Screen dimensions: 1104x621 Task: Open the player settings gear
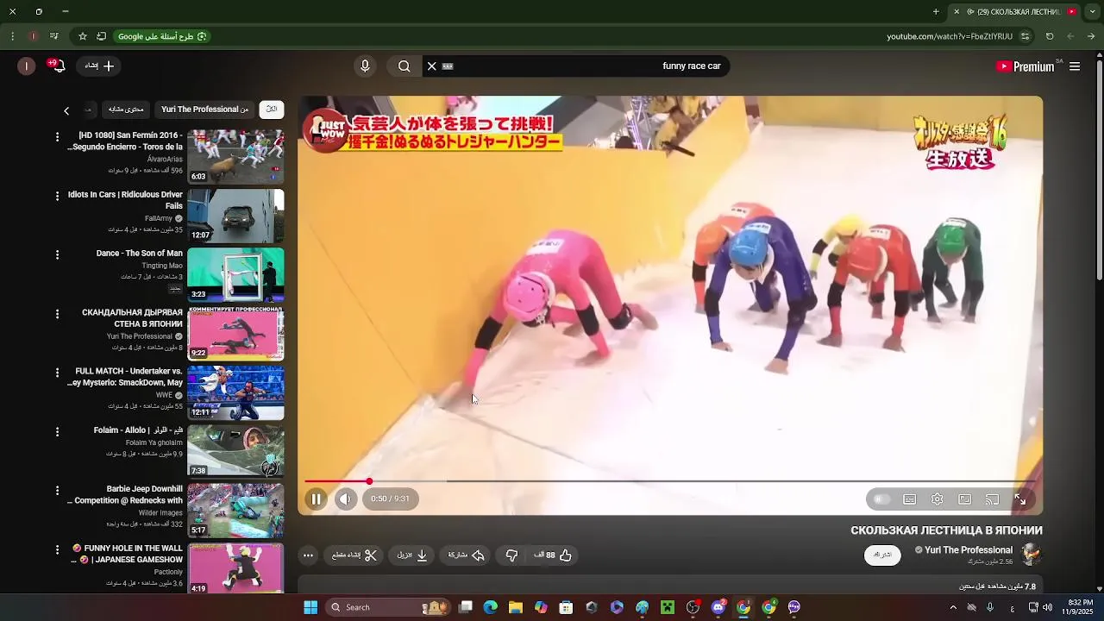[937, 499]
